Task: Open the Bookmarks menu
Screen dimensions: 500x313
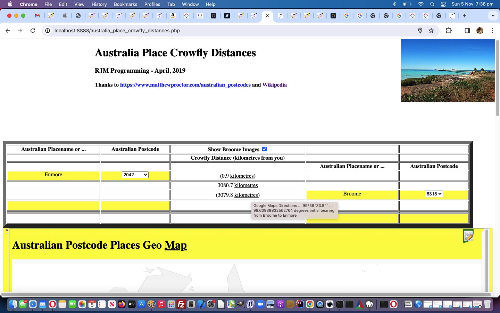Action: click(125, 4)
